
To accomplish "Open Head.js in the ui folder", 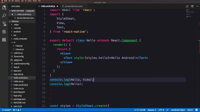I will 19,46.
